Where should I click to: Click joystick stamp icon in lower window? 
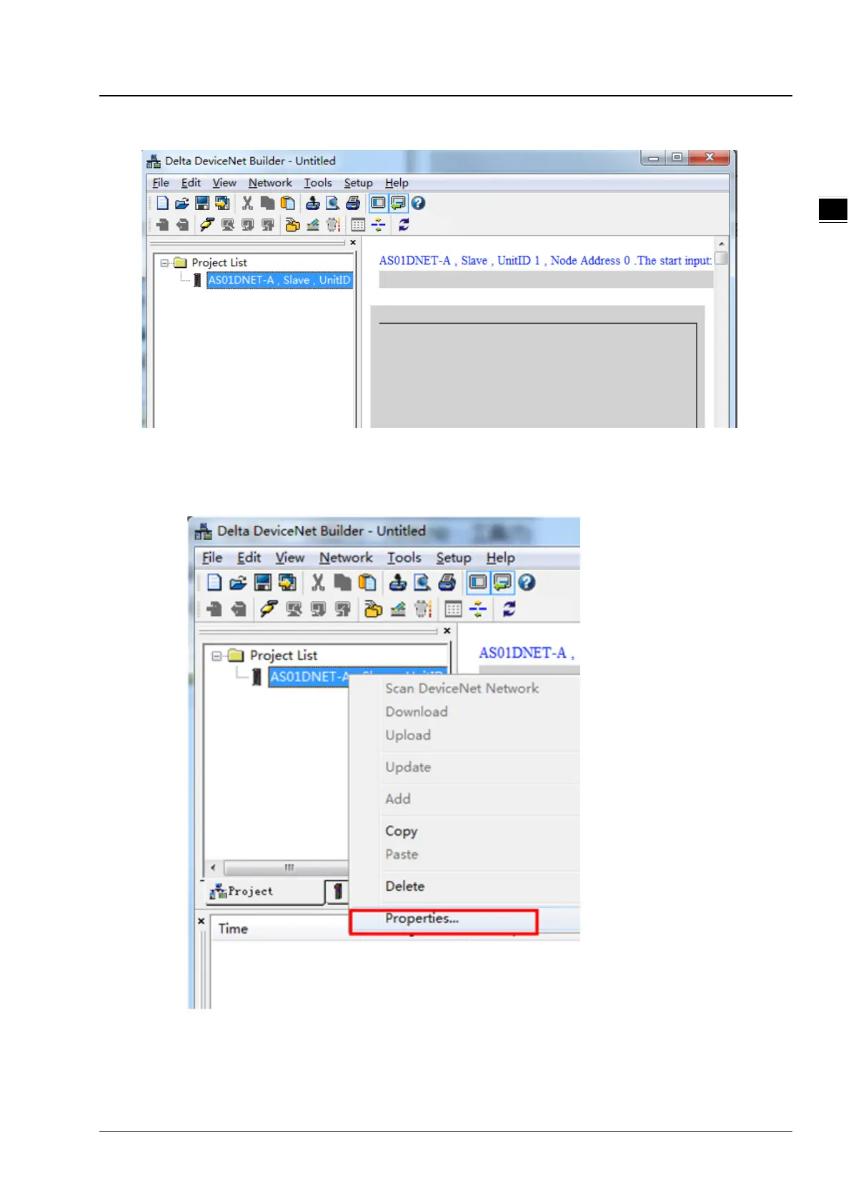coord(397,582)
